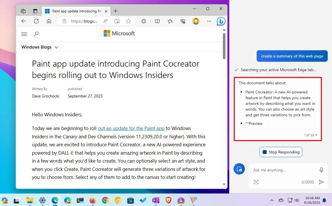This screenshot has width=332, height=206.
Task: Click the '1 of 30' response counter
Action: coord(309,135)
